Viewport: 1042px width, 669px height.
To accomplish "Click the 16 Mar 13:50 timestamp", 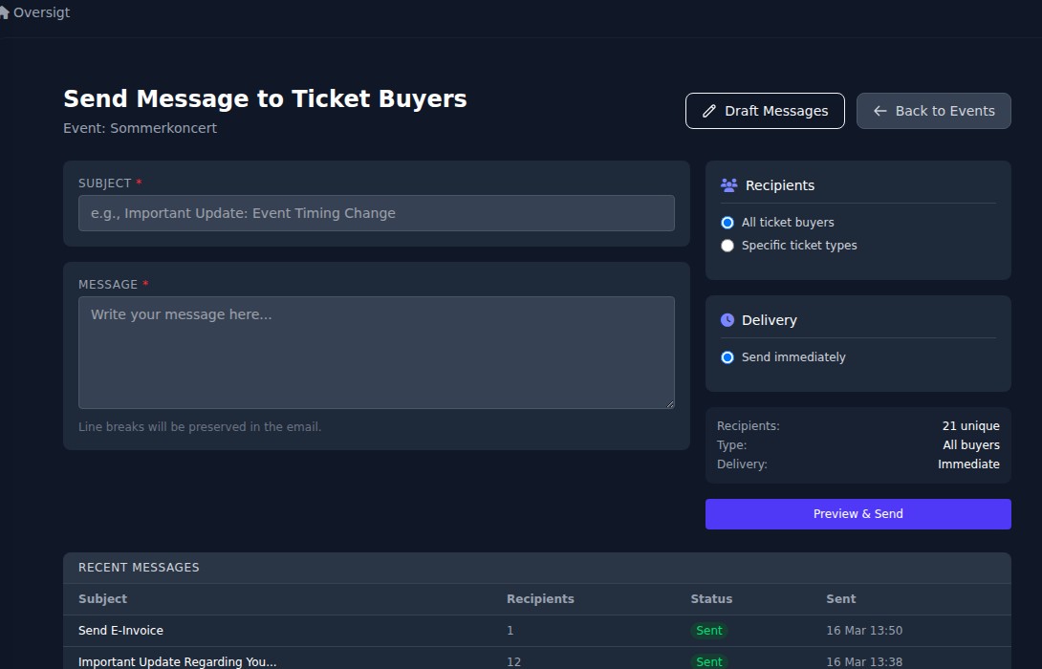I will pyautogui.click(x=864, y=631).
